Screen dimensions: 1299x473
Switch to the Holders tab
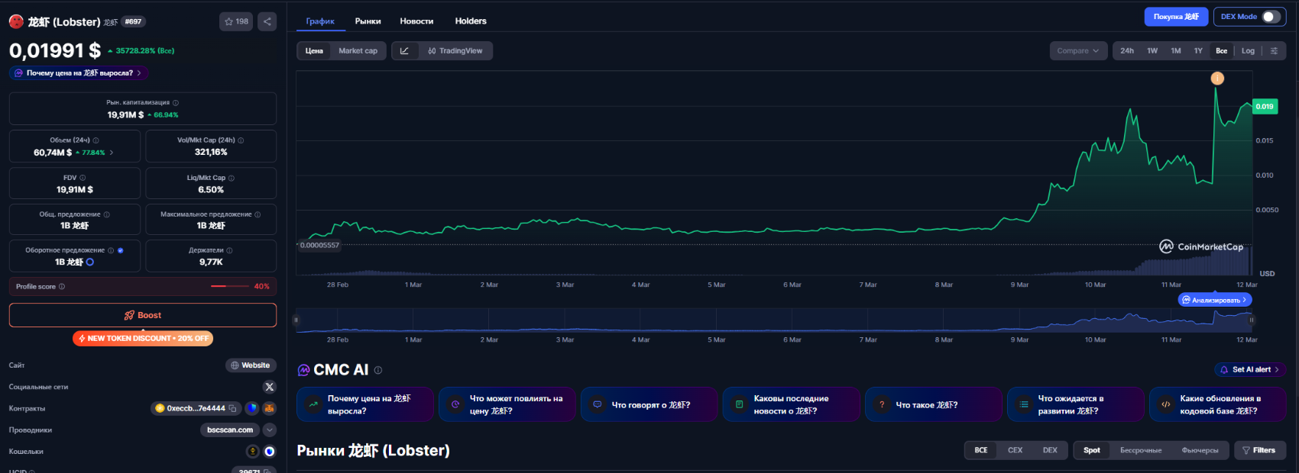coord(471,21)
